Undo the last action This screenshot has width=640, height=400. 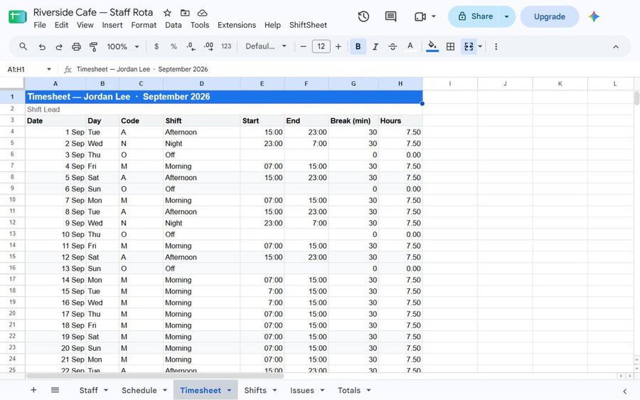42,46
